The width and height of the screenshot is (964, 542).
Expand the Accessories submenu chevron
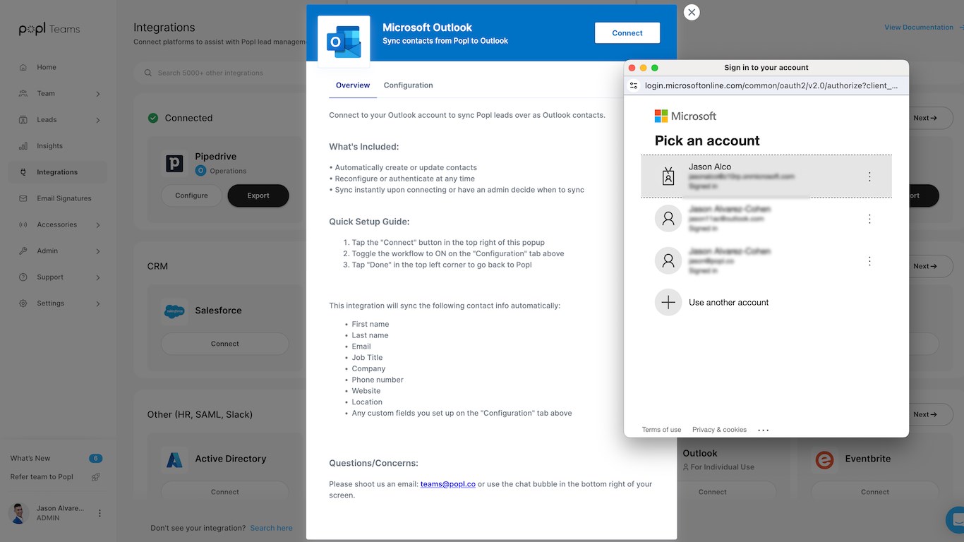[x=98, y=225]
